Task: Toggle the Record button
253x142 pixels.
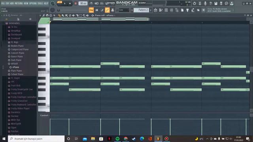Action: click(76, 4)
